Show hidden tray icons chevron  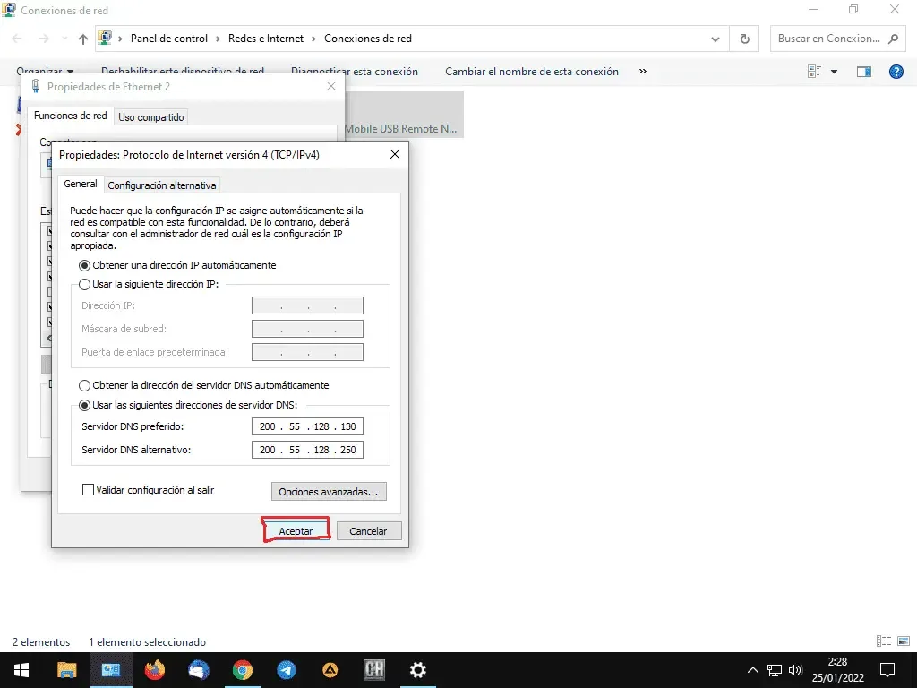(752, 670)
